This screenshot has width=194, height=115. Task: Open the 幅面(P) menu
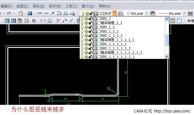(x=7, y=6)
